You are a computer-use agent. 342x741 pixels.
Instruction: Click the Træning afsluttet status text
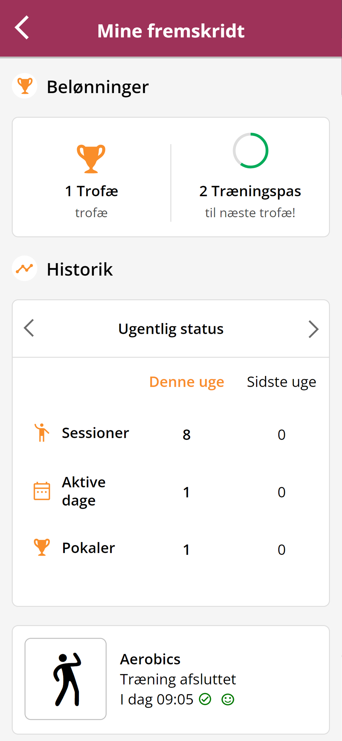pyautogui.click(x=178, y=679)
